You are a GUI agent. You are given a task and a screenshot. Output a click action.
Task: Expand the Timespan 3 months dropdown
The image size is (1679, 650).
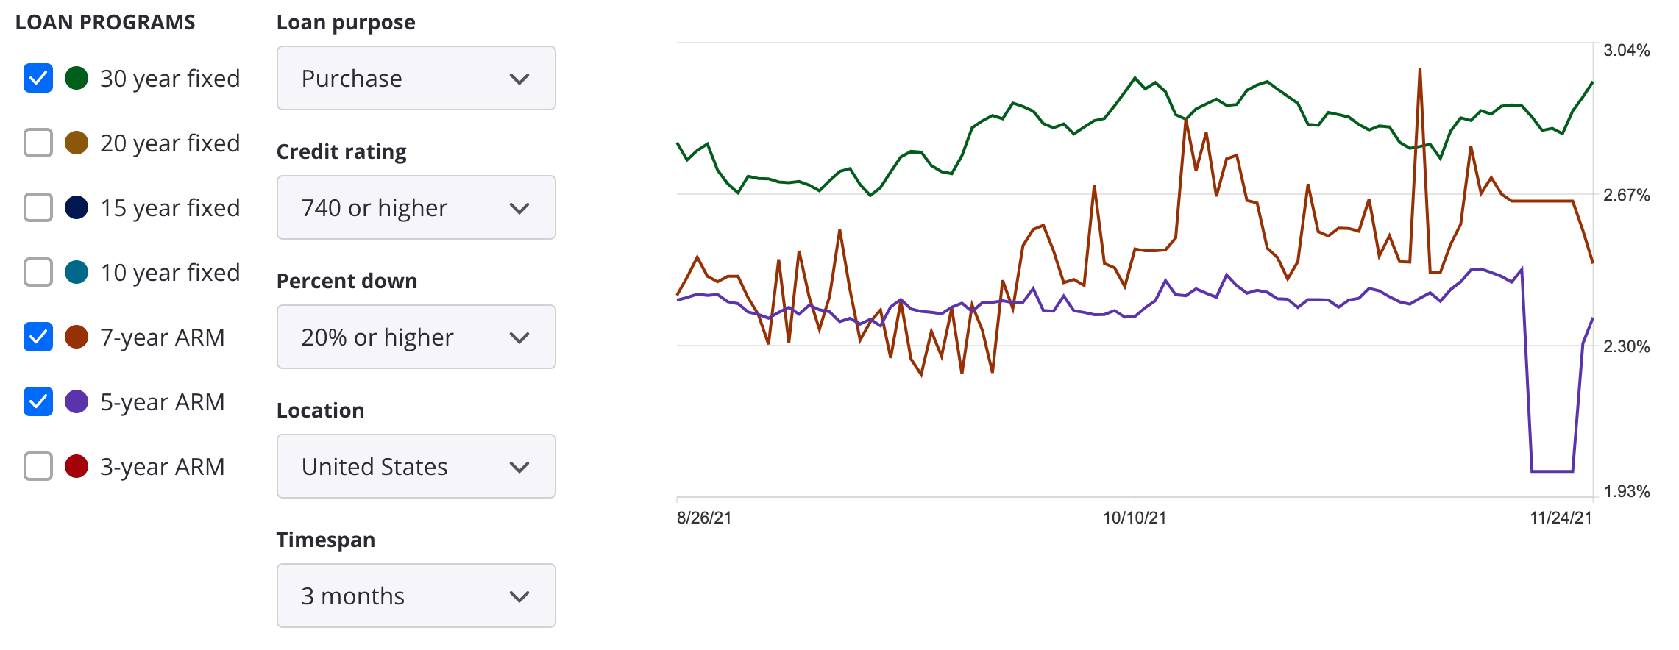click(416, 596)
